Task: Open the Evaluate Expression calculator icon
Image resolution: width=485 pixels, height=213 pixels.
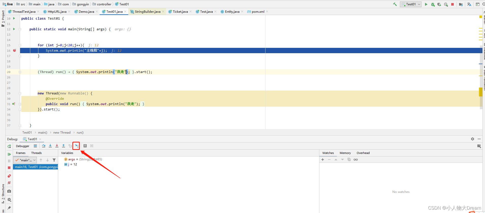Action: [x=85, y=146]
